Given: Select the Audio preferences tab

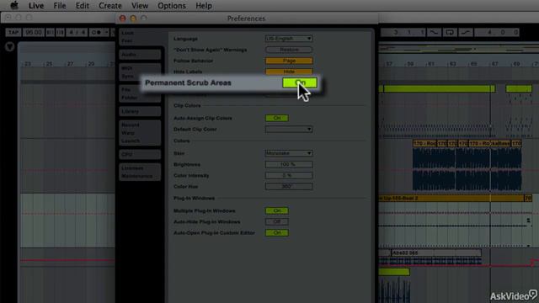Looking at the screenshot, I should [141, 54].
